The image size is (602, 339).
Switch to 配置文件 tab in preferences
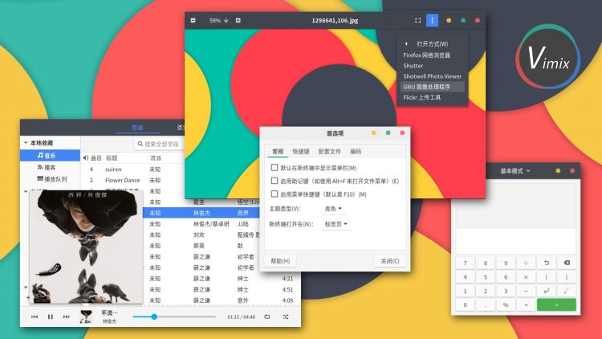coord(329,152)
